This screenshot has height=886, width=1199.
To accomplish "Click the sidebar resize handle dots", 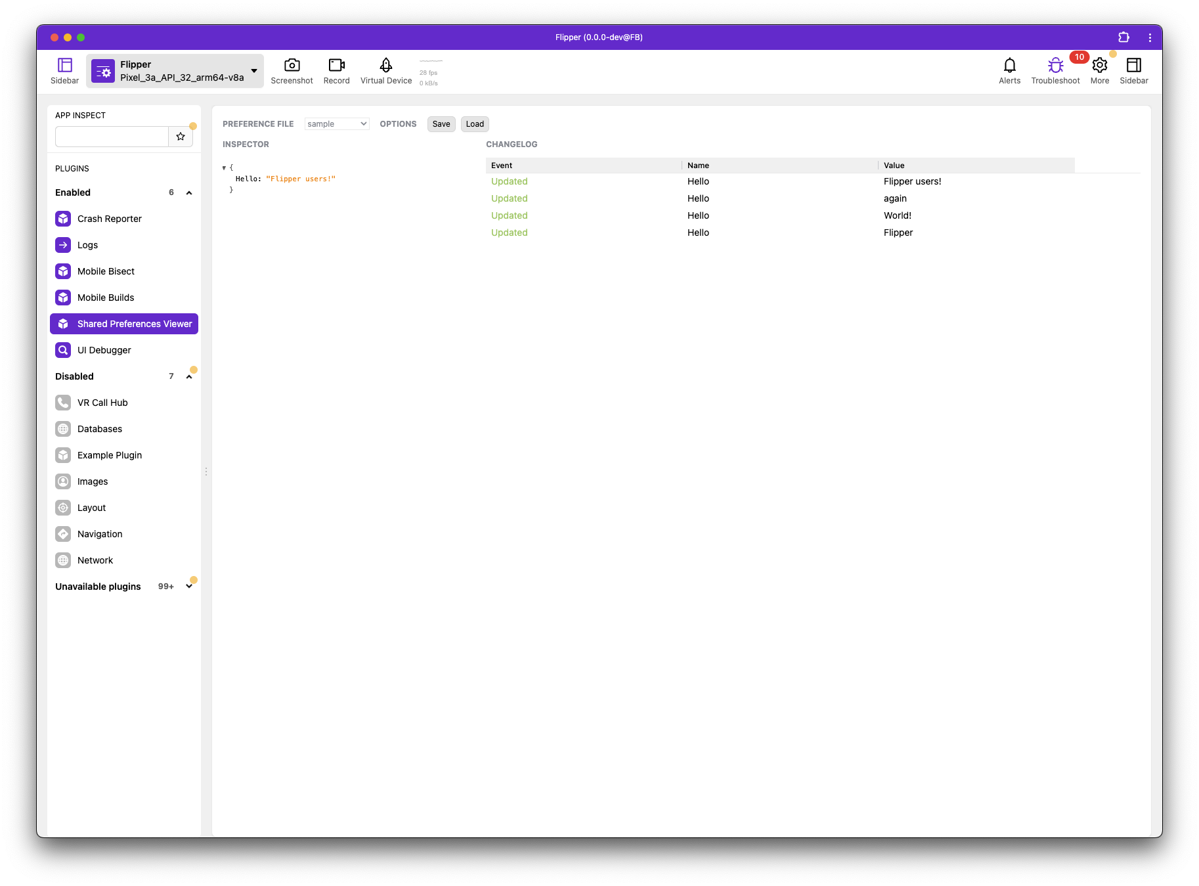I will point(206,472).
